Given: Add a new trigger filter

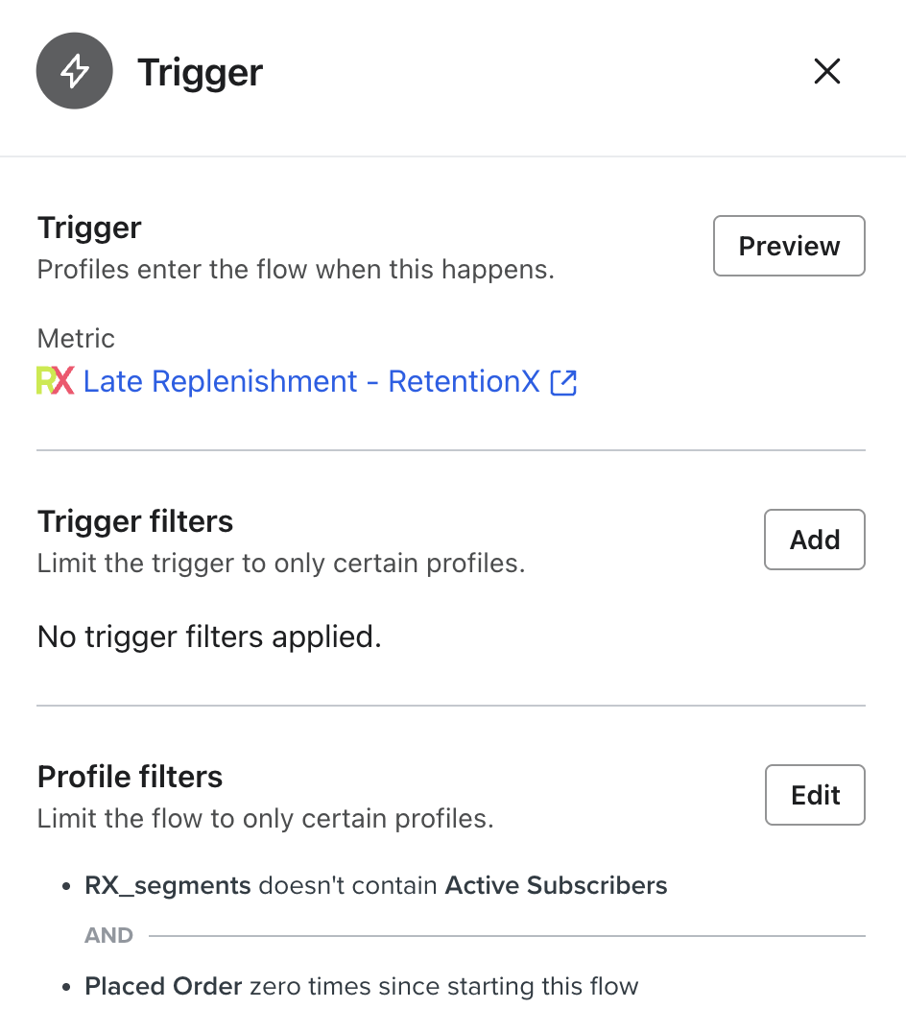Looking at the screenshot, I should coord(814,540).
